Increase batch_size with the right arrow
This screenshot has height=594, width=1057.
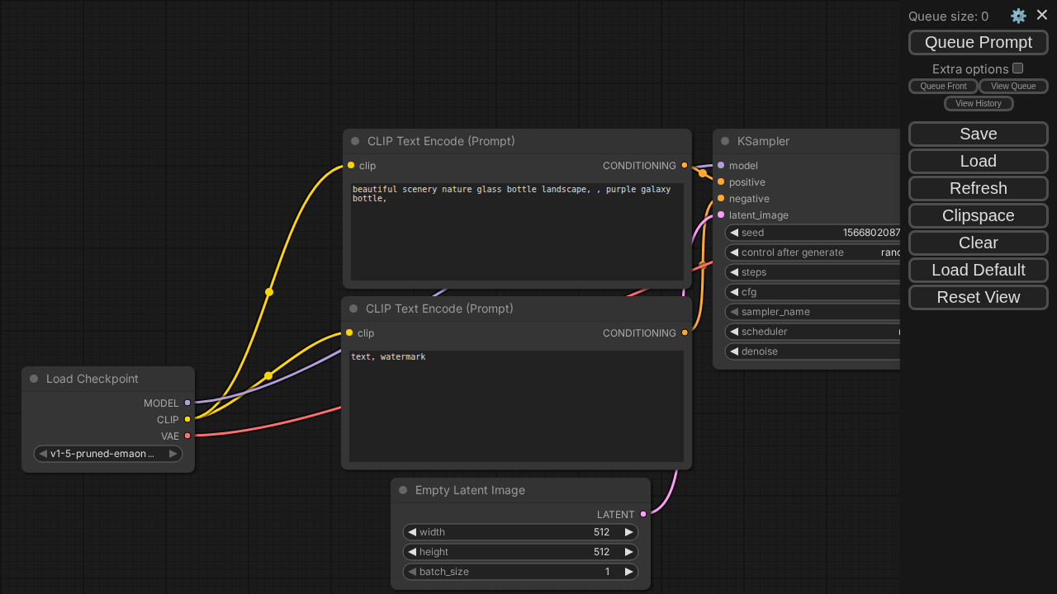coord(628,572)
